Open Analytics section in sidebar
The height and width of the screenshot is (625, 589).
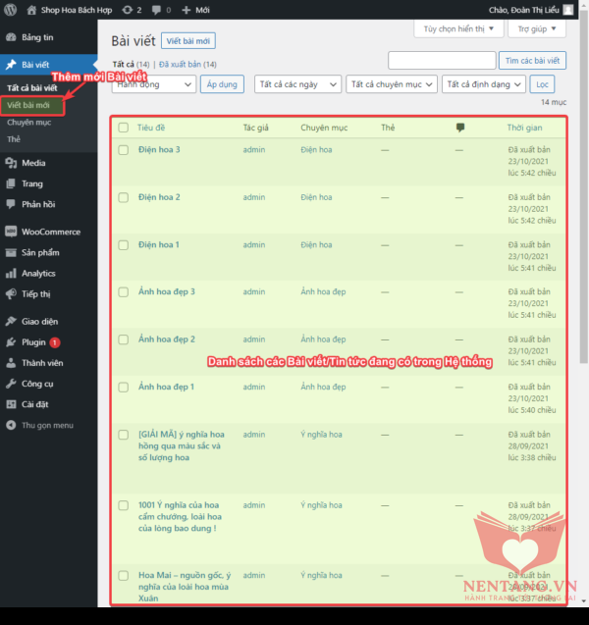38,274
